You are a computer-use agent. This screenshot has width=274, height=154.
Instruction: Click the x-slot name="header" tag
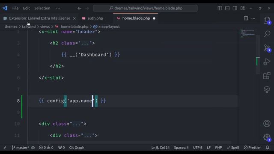(x=69, y=32)
